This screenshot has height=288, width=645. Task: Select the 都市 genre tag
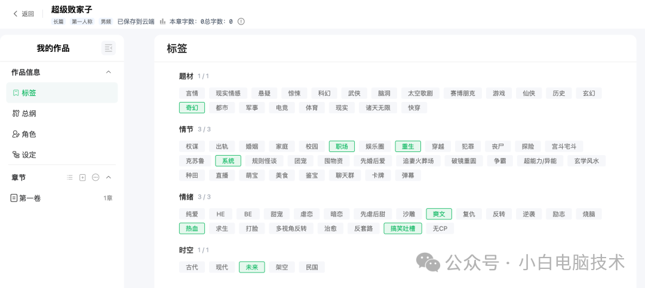(222, 108)
